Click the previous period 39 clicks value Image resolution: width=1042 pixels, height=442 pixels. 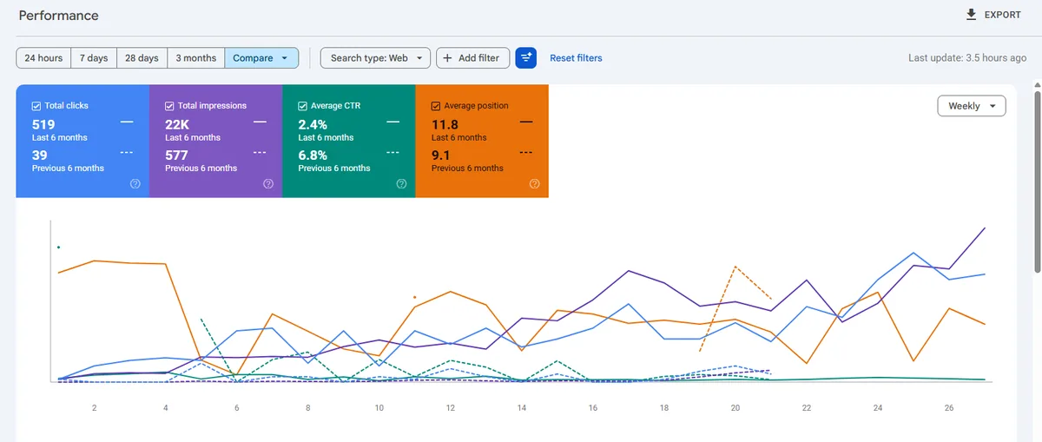(x=40, y=155)
